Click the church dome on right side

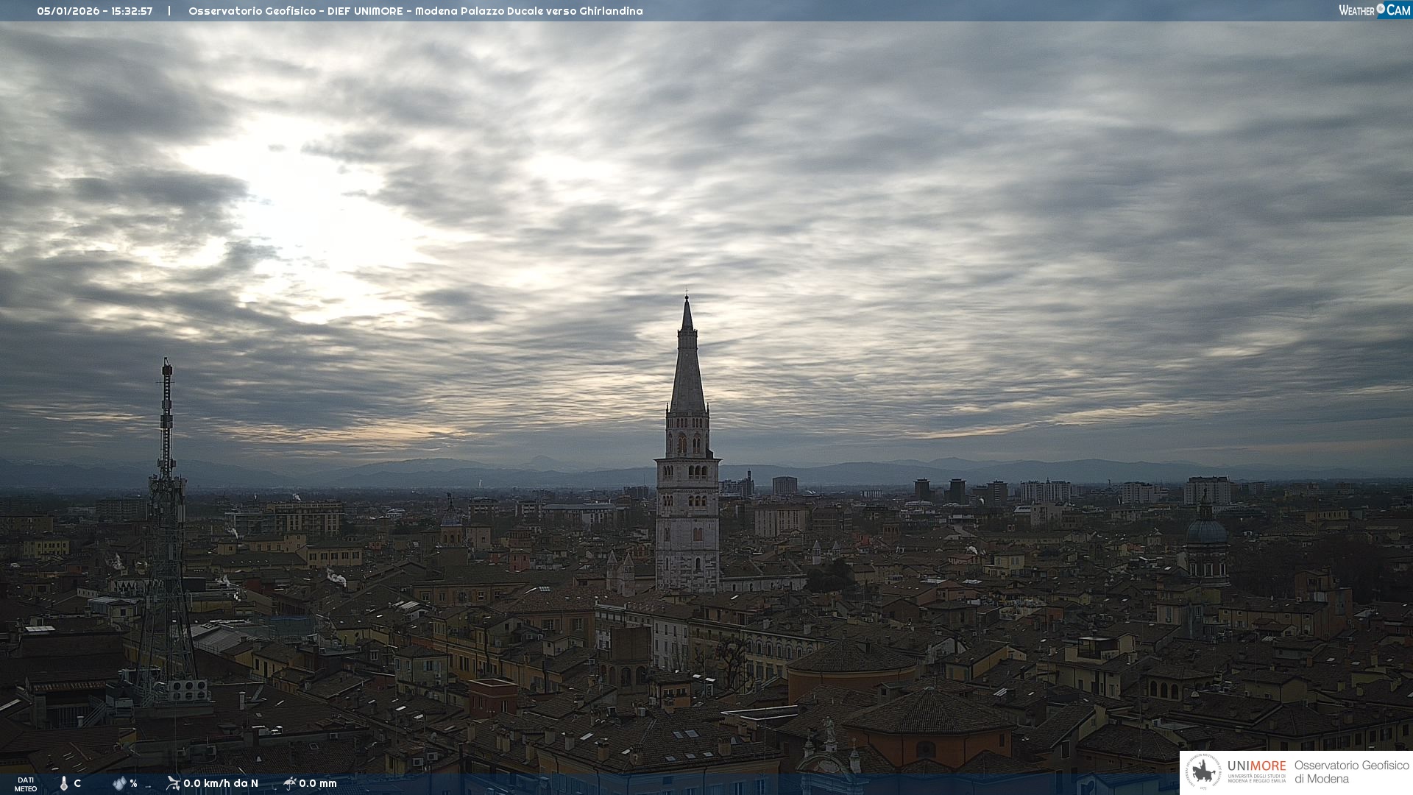pyautogui.click(x=1206, y=530)
